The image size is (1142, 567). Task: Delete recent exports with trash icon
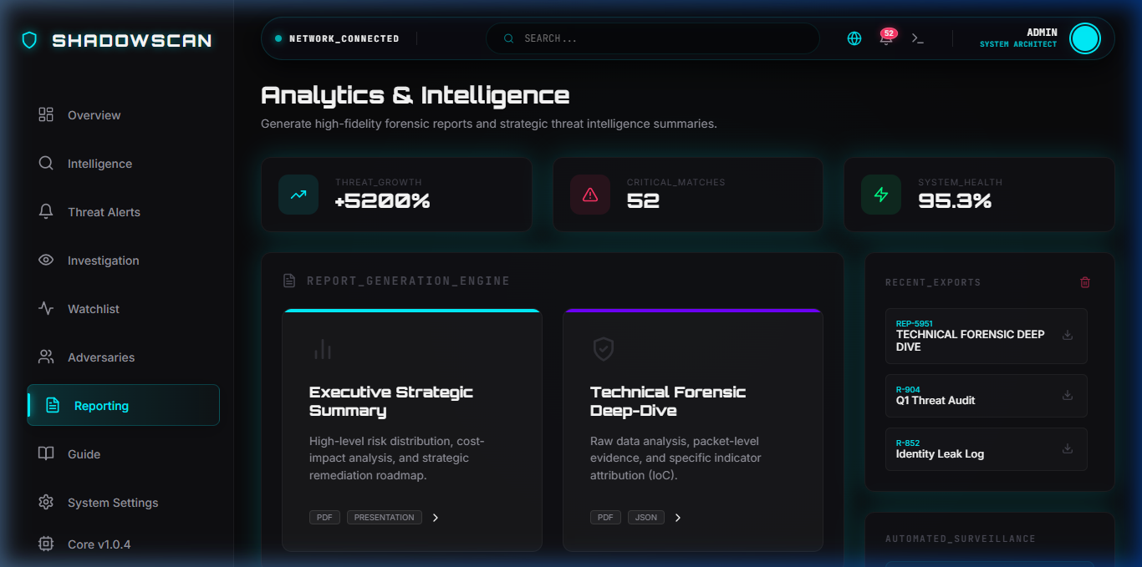pyautogui.click(x=1085, y=282)
